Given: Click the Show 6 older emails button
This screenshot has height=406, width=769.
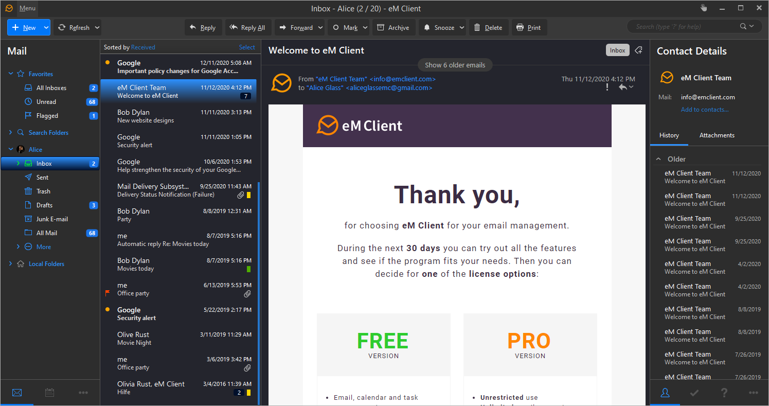Looking at the screenshot, I should tap(455, 65).
